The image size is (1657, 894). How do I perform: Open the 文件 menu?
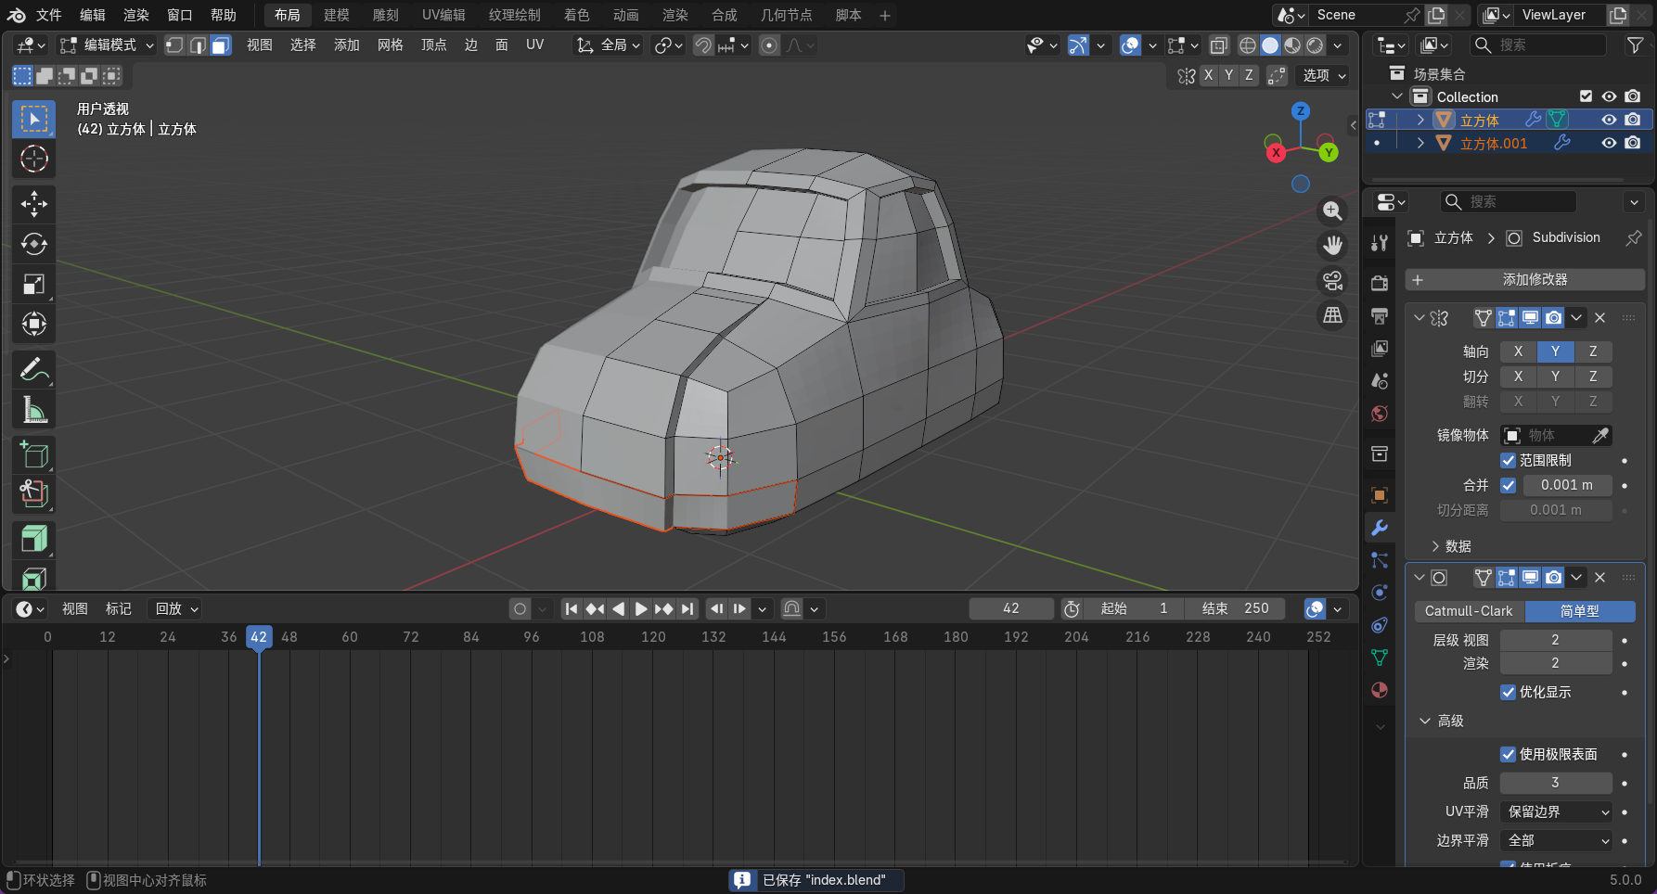click(x=48, y=15)
